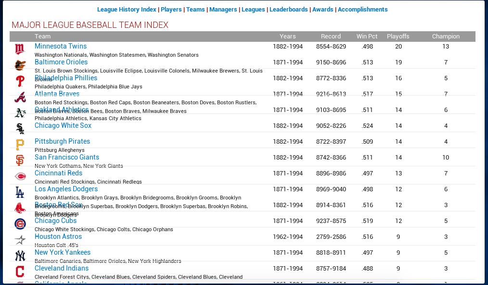The height and width of the screenshot is (285, 488).
Task: Click the Philadelphia Phillies logo icon
Action: point(19,81)
